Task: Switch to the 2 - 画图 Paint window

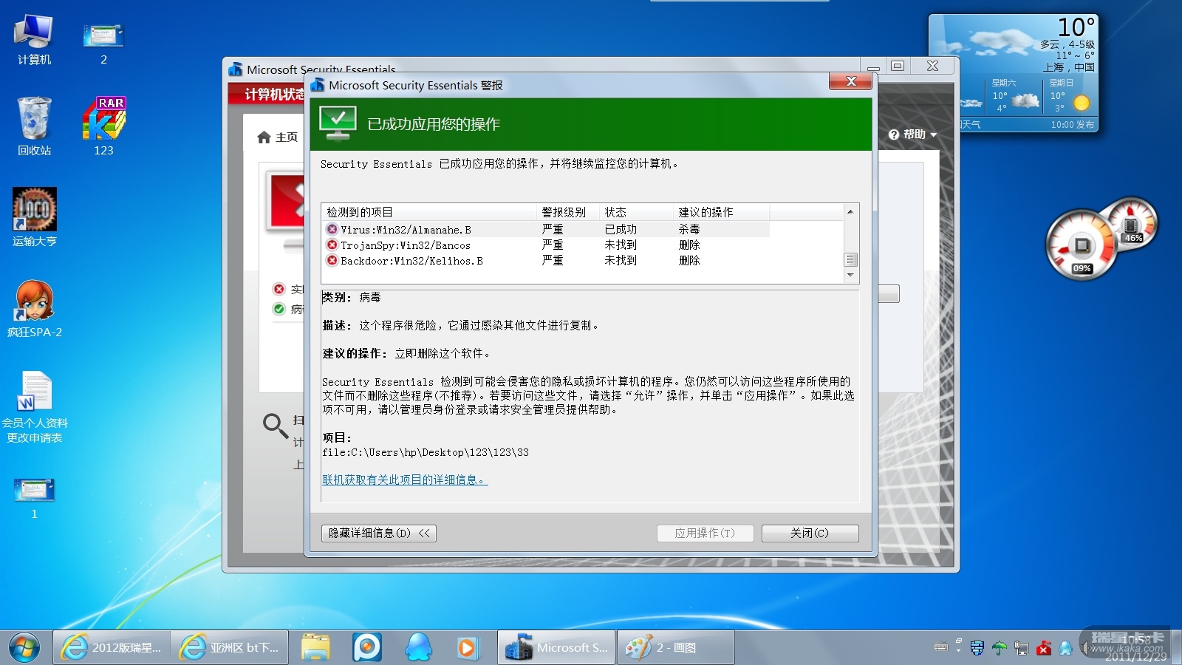Action: [x=675, y=647]
